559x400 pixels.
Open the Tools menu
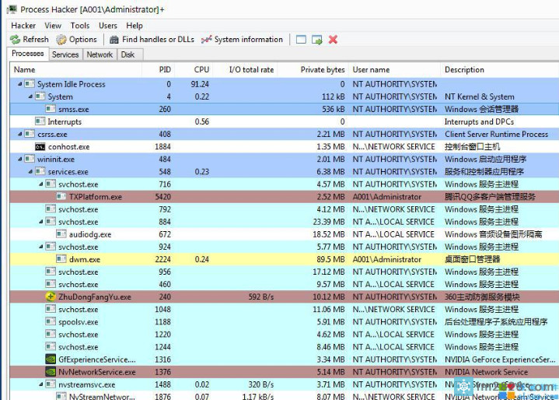(79, 26)
